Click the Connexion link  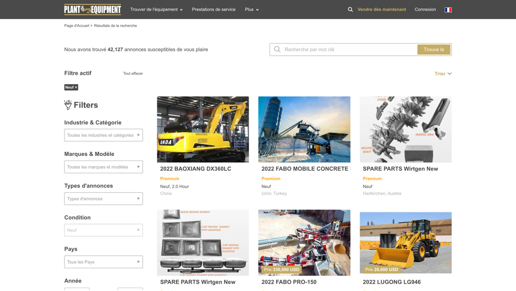coord(425,10)
